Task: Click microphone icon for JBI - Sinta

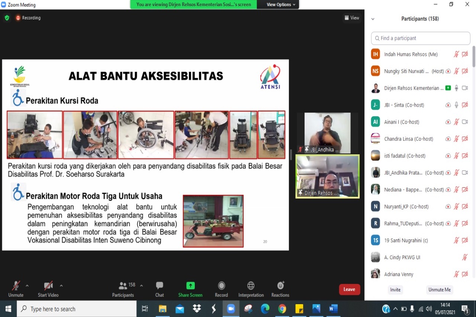Action: pyautogui.click(x=456, y=105)
